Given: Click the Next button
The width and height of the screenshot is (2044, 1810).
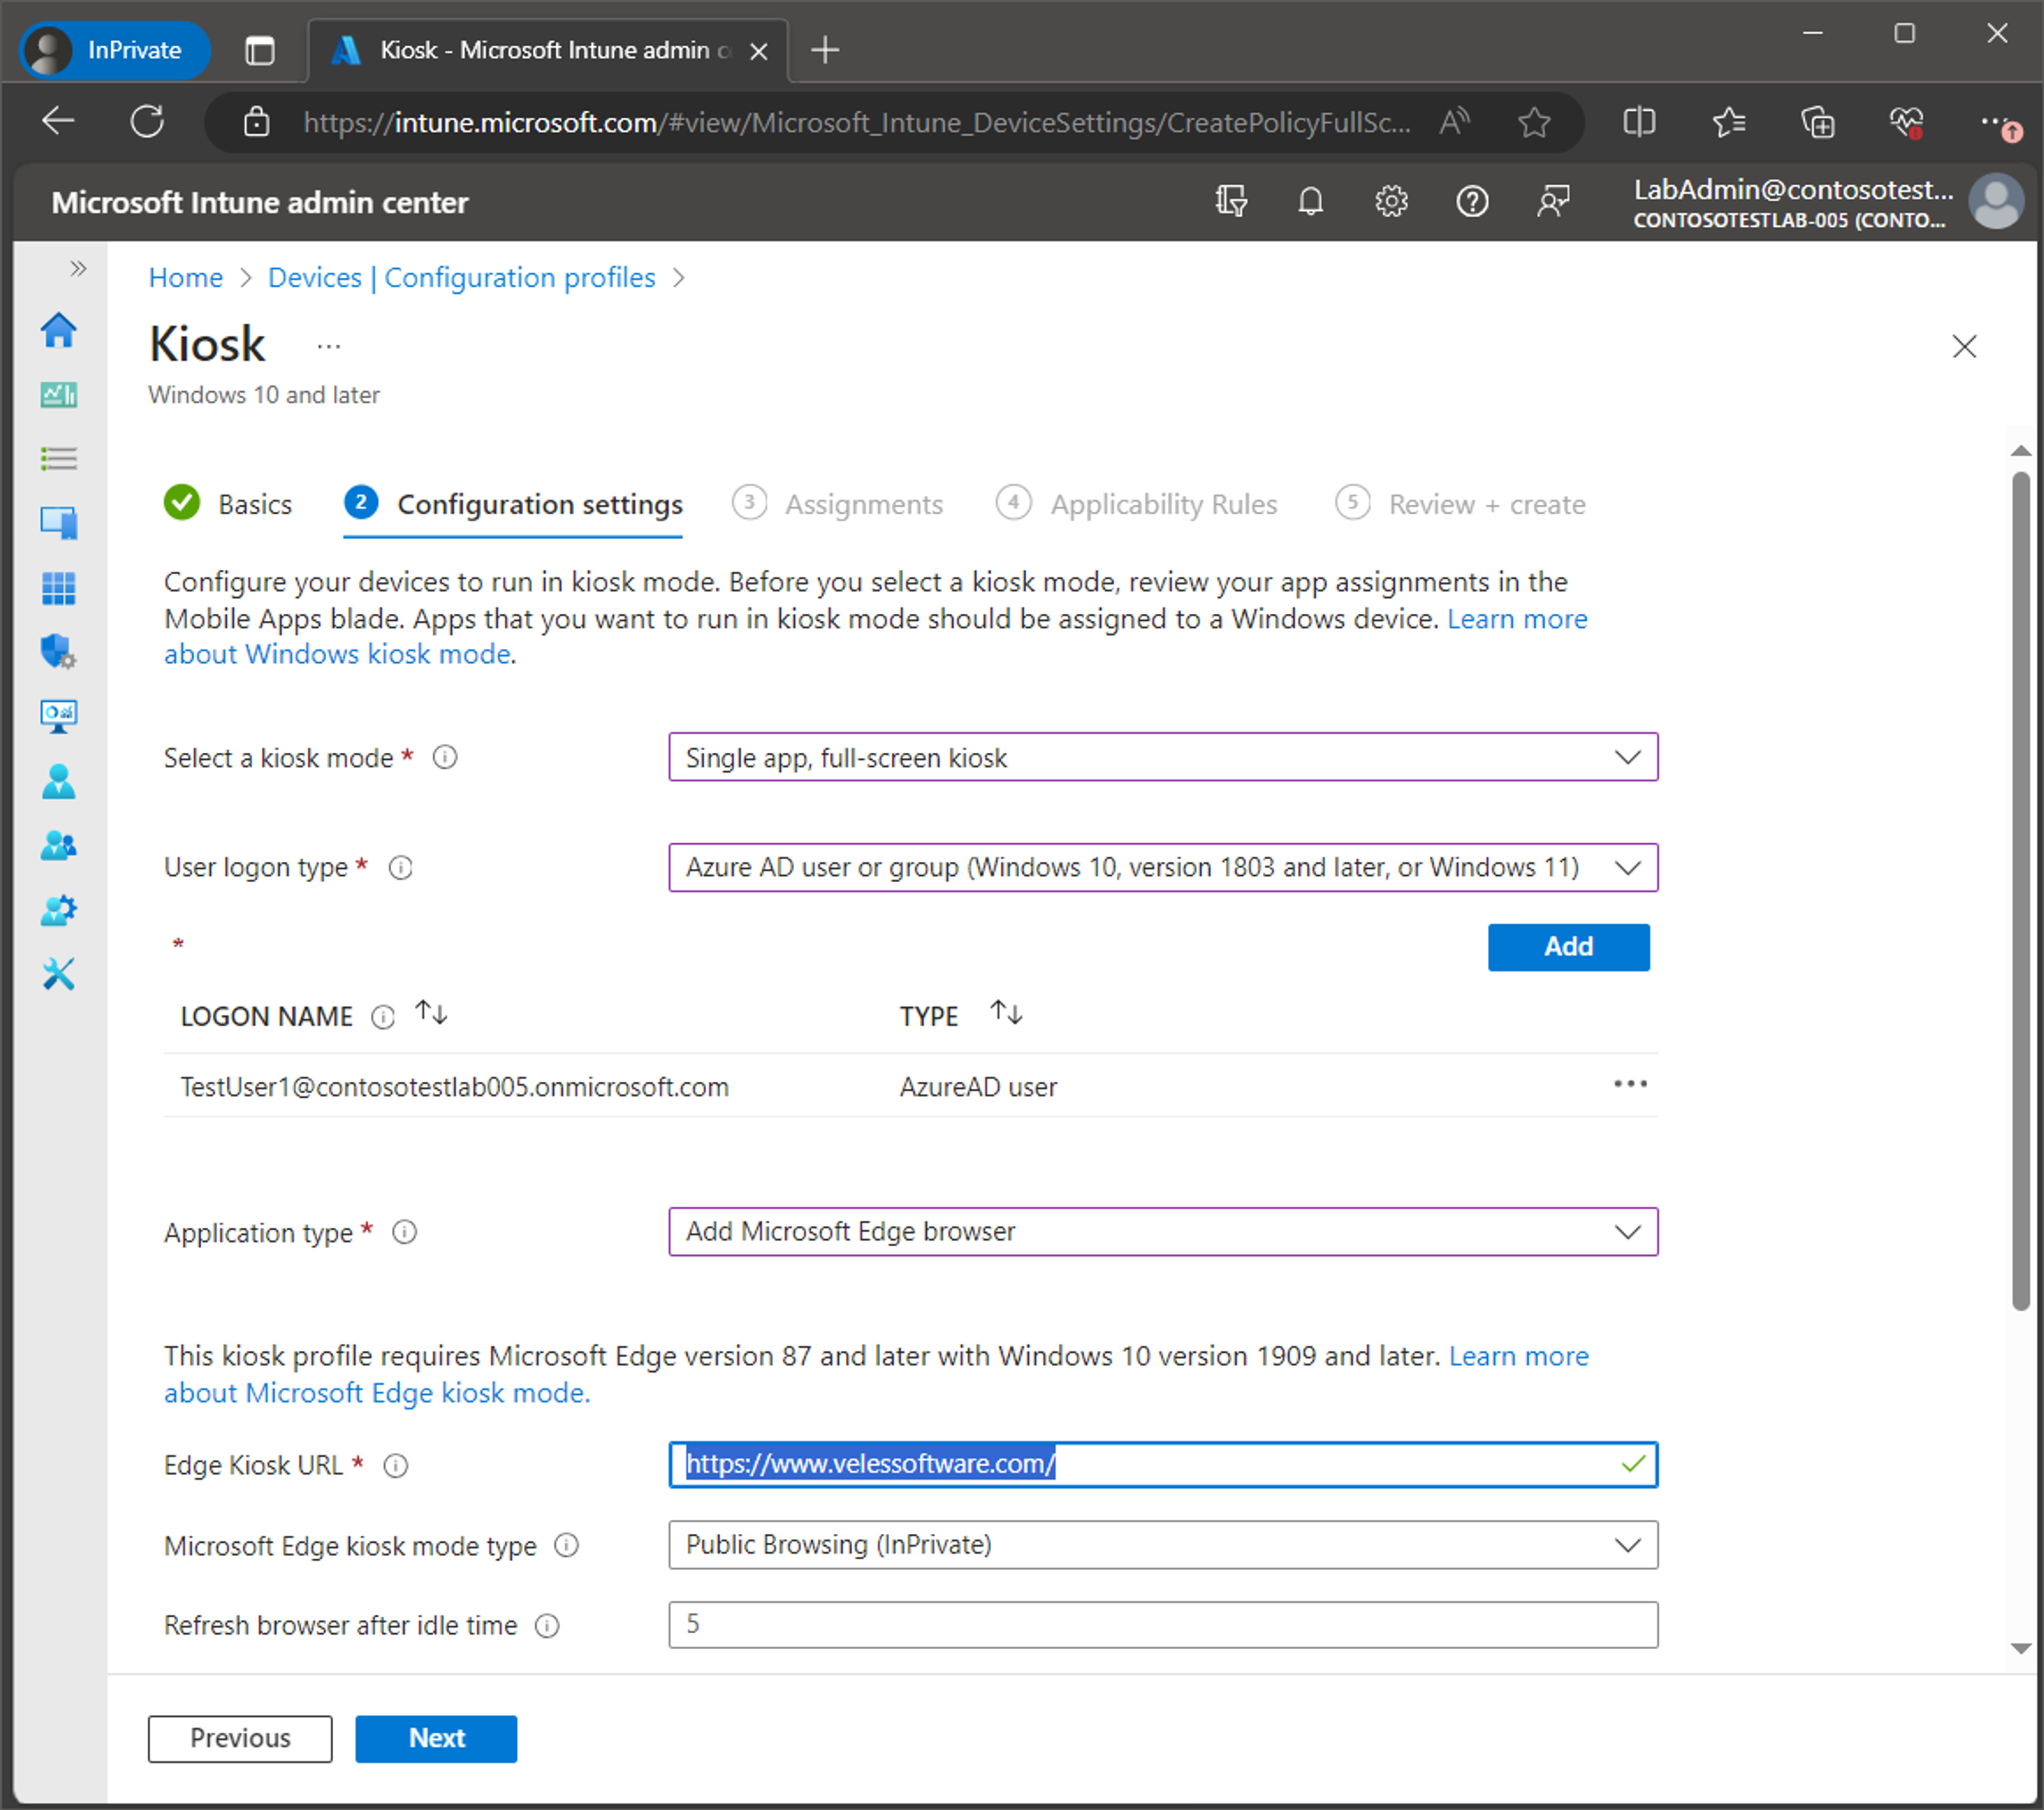Looking at the screenshot, I should point(436,1739).
